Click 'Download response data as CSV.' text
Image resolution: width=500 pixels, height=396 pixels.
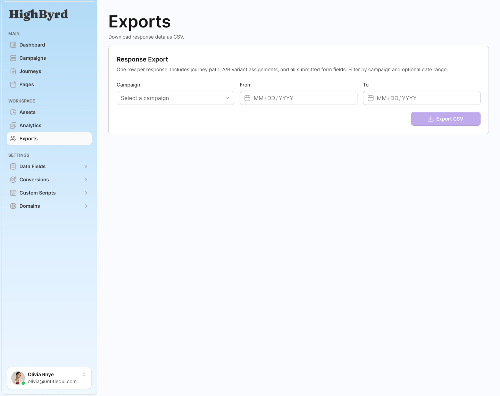(x=146, y=37)
